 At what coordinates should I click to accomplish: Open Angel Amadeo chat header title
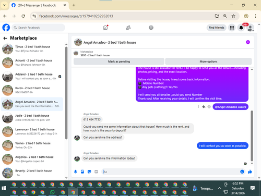tap(110, 42)
